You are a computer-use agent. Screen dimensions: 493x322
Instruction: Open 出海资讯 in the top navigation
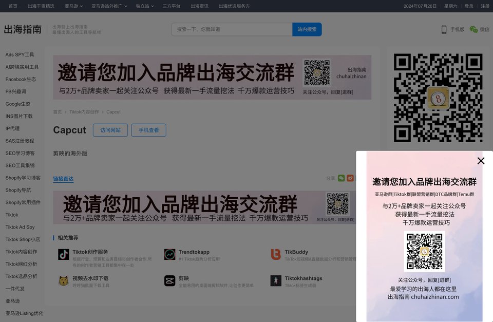(x=199, y=6)
